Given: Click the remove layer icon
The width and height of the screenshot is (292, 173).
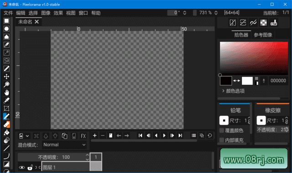Looking at the screenshot, I should pyautogui.click(x=36, y=136).
